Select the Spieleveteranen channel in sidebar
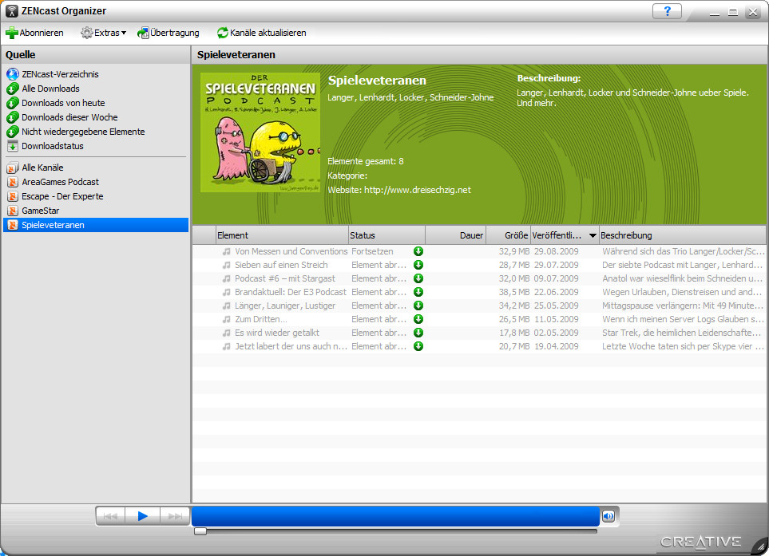This screenshot has height=556, width=769. 96,225
